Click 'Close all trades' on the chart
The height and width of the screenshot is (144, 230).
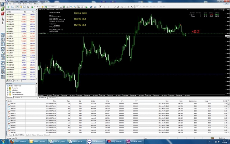click(81, 13)
